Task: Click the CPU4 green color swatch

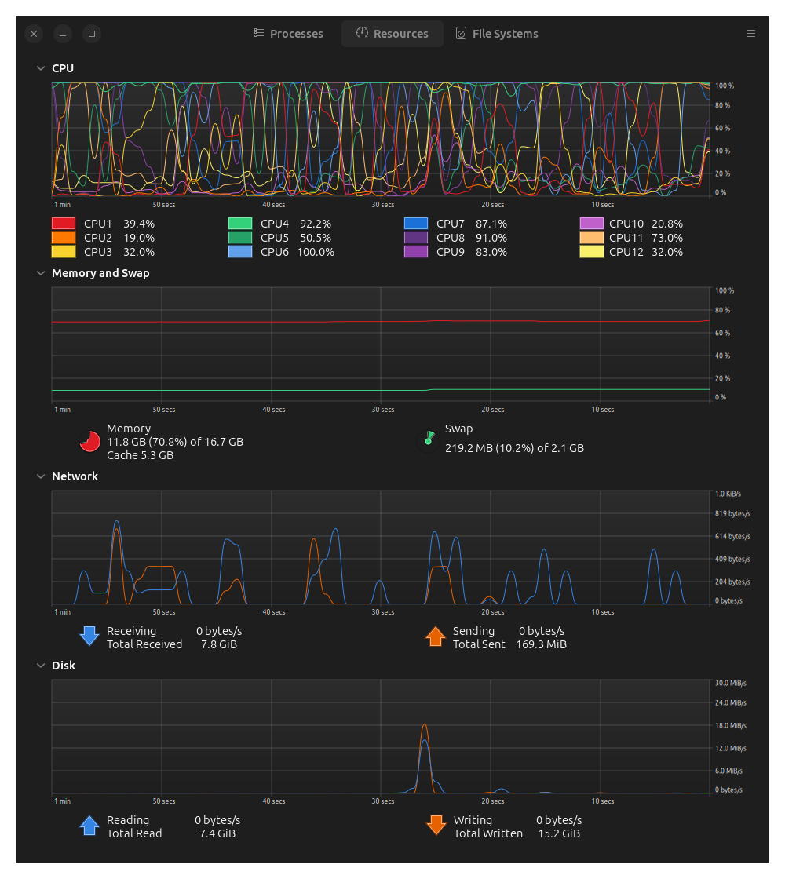Action: point(240,224)
